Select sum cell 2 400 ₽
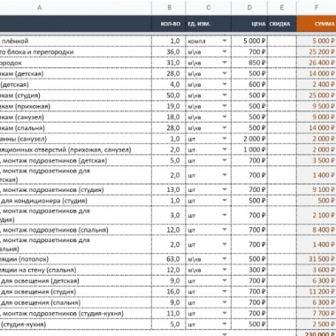The height and width of the screenshot is (336, 336). (x=317, y=84)
